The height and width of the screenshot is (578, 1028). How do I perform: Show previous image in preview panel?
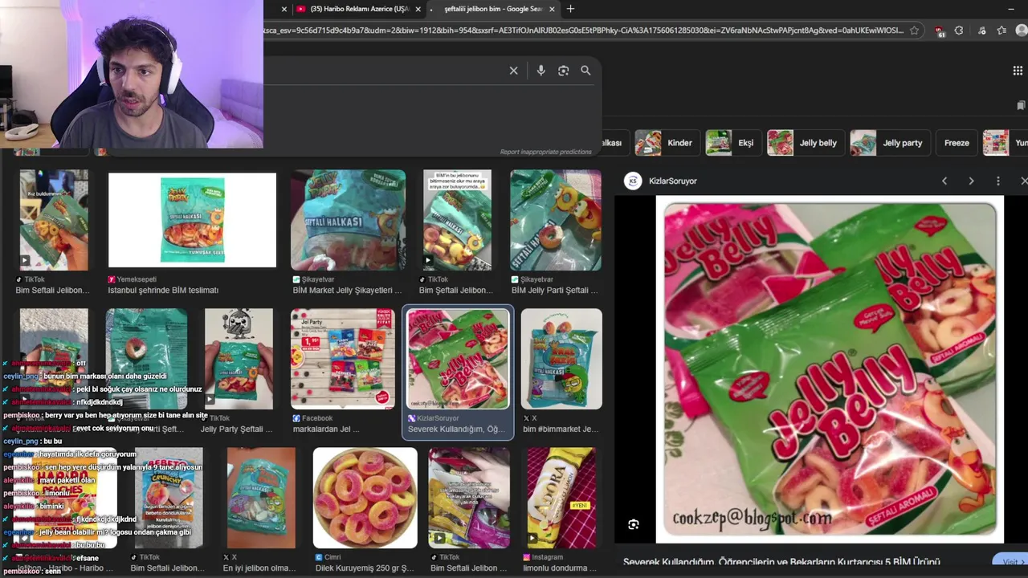pos(944,181)
